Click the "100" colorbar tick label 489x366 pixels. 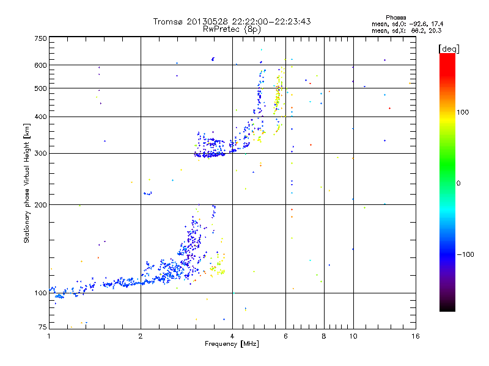[463, 112]
